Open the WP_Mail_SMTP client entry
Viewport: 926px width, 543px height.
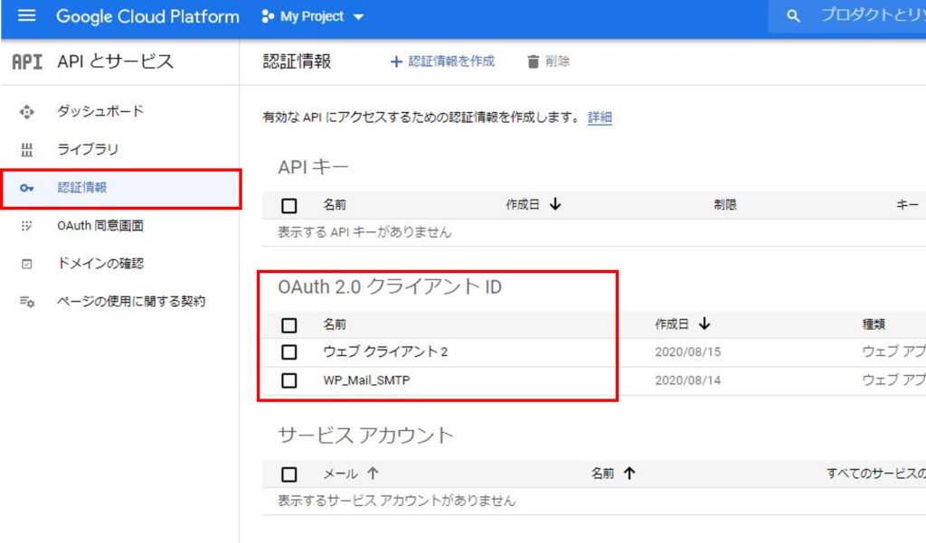point(366,380)
